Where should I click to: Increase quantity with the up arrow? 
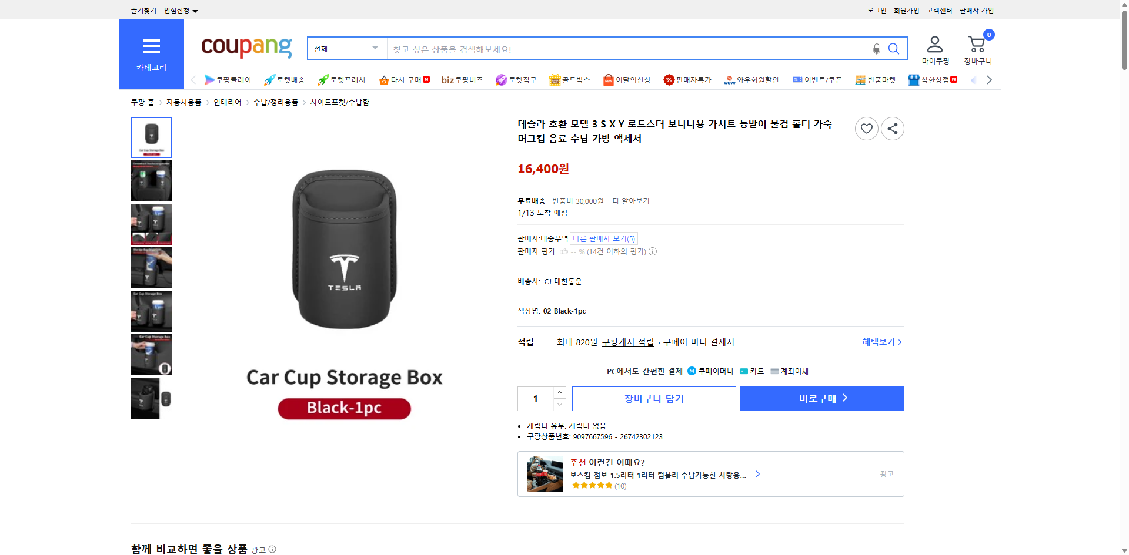(560, 392)
